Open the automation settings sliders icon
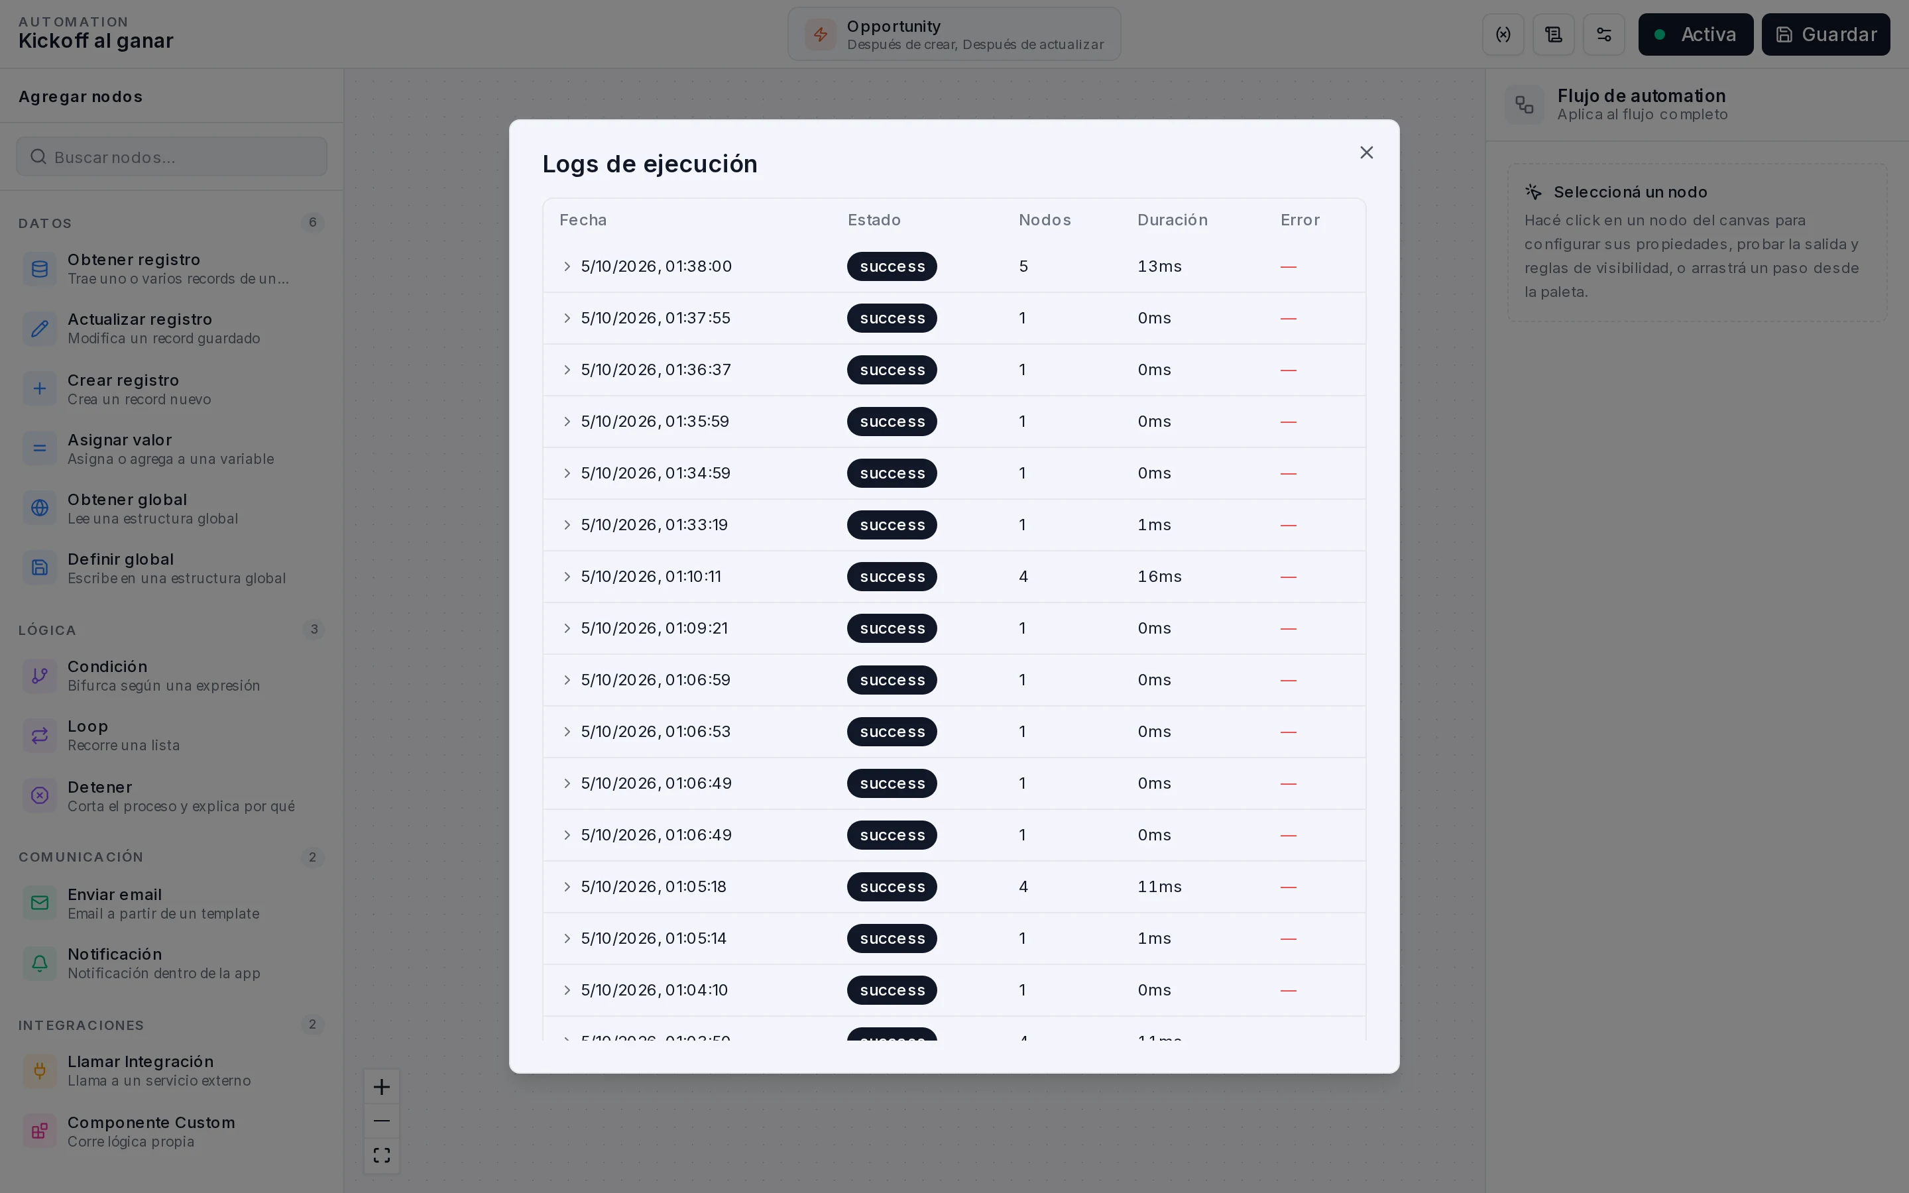The width and height of the screenshot is (1909, 1193). 1603,34
